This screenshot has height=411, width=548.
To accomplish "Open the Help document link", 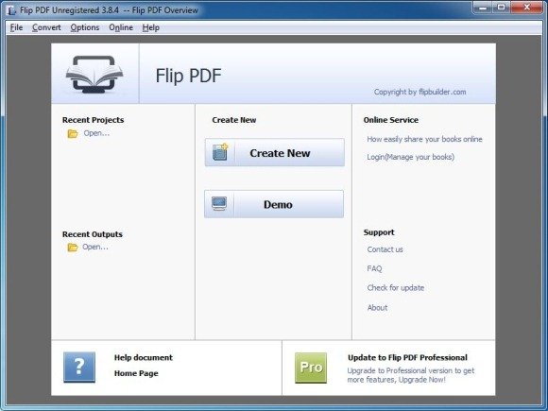I will pos(144,357).
